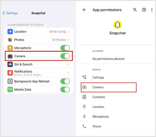Tap the Microphone label in iOS settings

point(23,48)
